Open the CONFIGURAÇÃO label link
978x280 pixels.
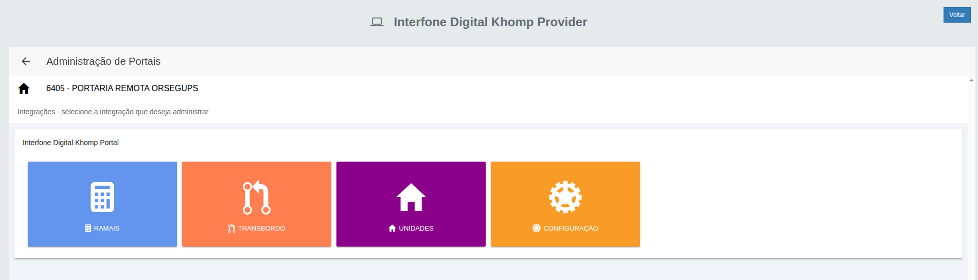coord(571,228)
